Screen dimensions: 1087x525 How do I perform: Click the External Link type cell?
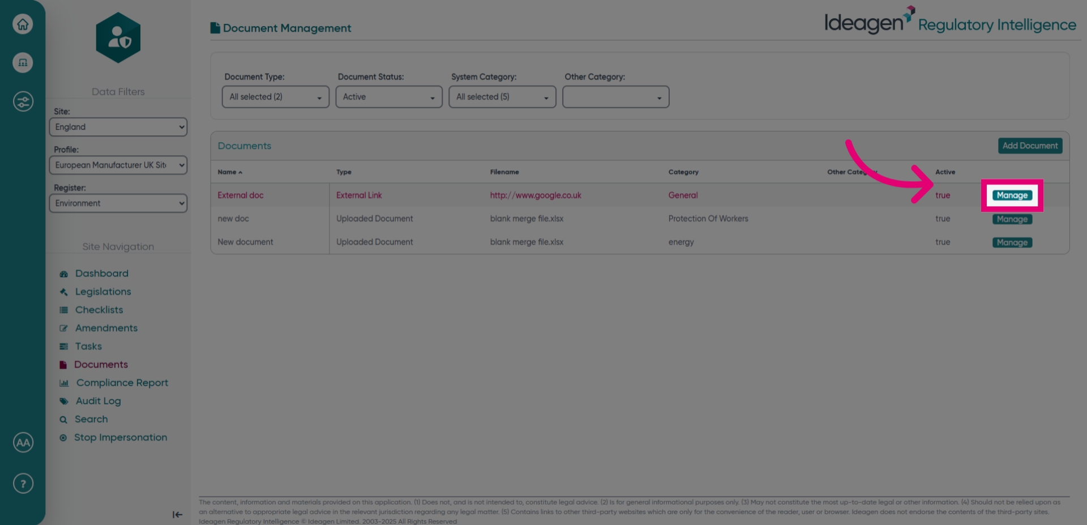(x=359, y=195)
